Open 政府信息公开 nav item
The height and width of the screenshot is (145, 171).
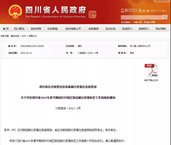tap(73, 29)
